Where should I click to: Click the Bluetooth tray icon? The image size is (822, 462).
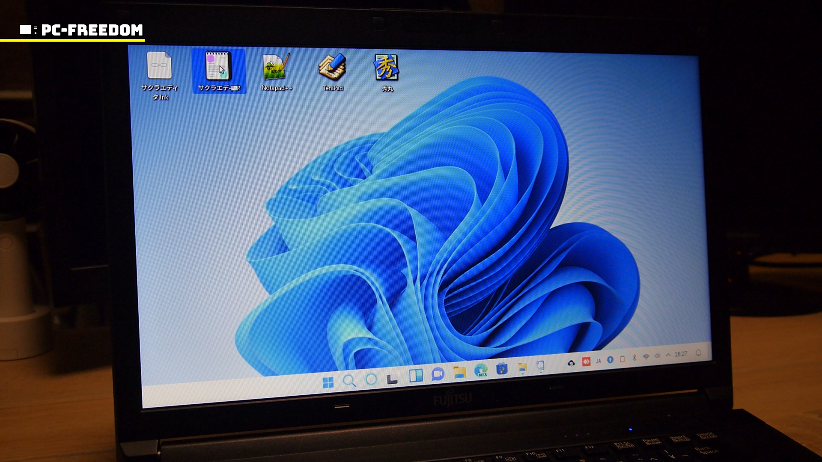click(634, 358)
